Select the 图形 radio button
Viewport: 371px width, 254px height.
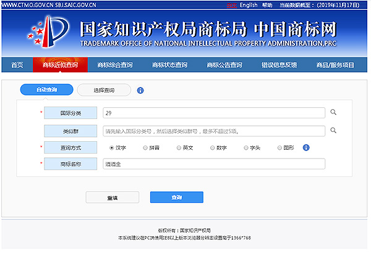click(279, 148)
